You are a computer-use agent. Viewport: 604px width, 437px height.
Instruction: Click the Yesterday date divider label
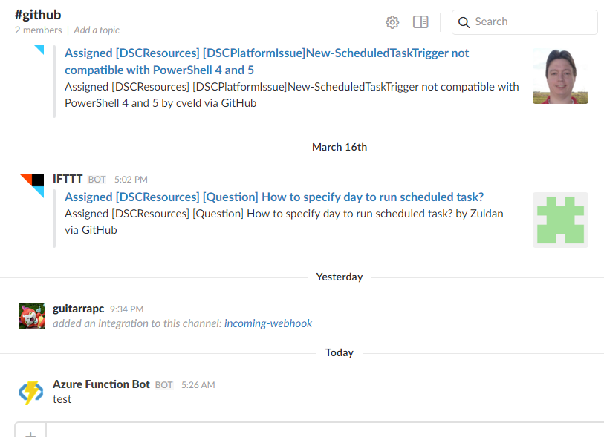pos(340,277)
